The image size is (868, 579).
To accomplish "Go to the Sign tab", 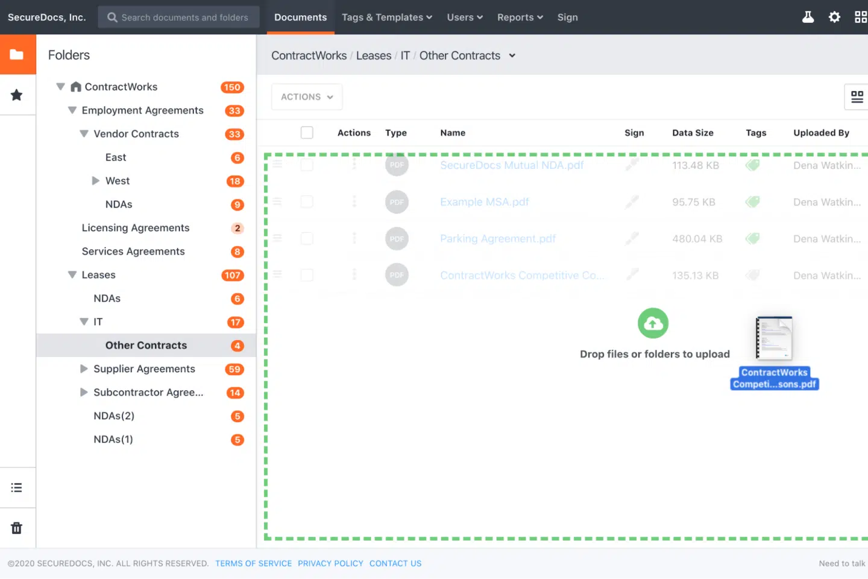I will (x=568, y=17).
